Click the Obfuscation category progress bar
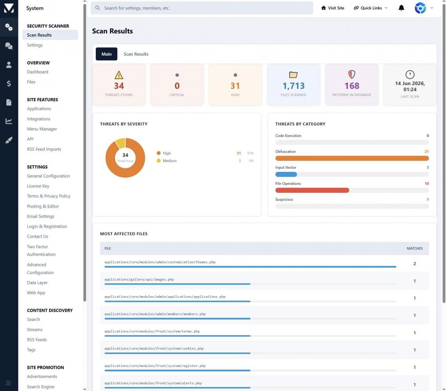The height and width of the screenshot is (391, 446). 352,159
